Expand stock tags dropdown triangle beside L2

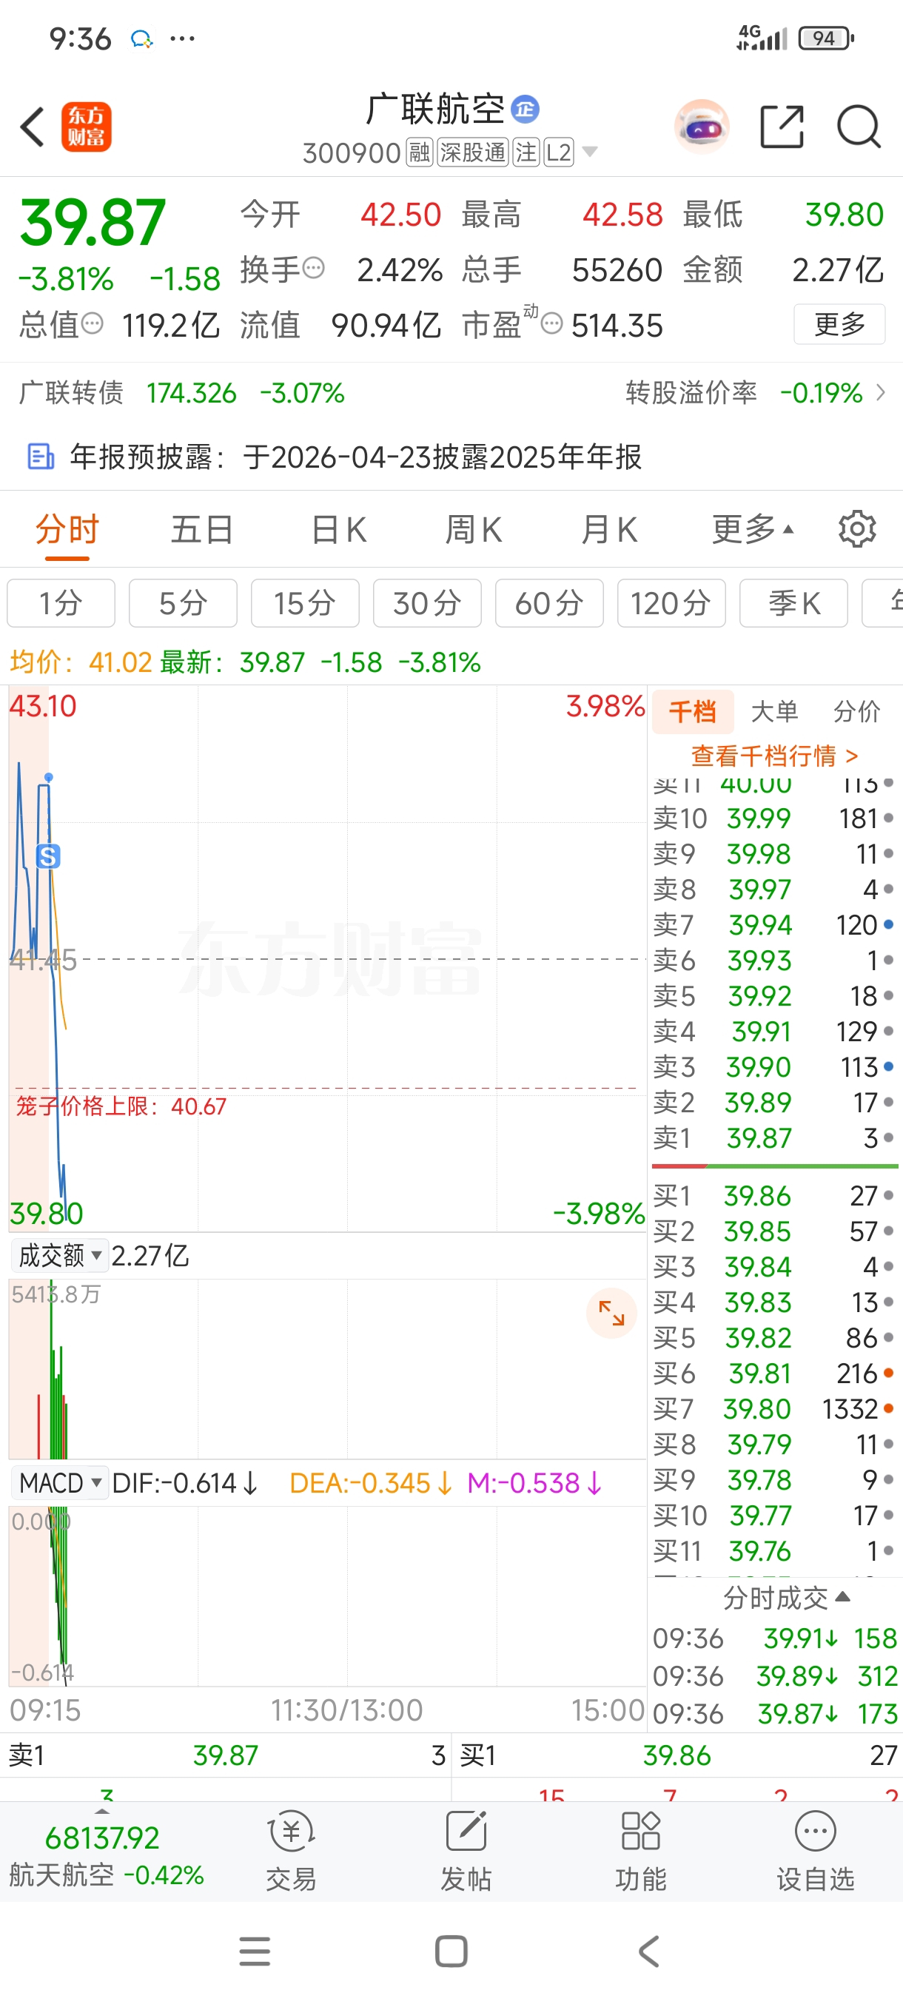[590, 152]
